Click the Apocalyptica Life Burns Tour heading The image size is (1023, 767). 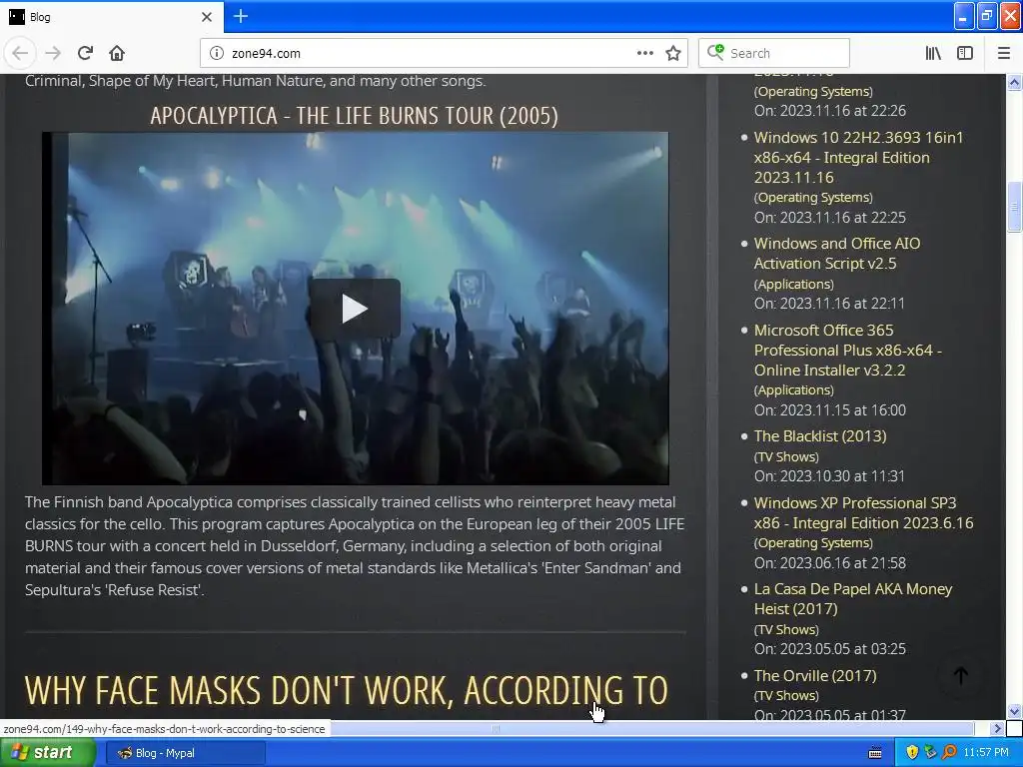pyautogui.click(x=355, y=116)
